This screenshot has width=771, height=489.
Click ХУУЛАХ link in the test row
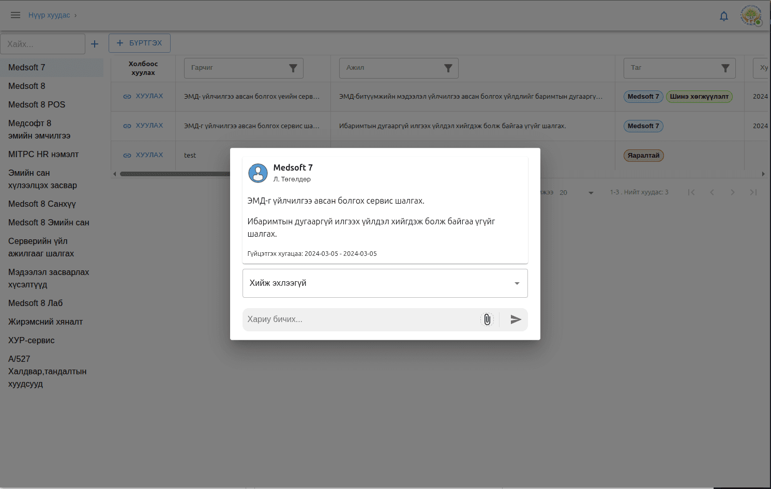(143, 155)
